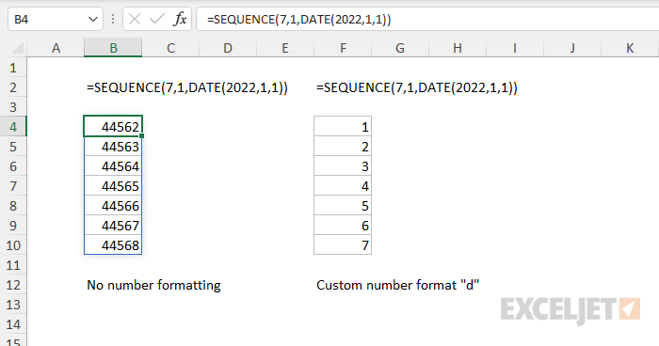Image resolution: width=659 pixels, height=346 pixels.
Task: Click the 'Custom number format "d"' label
Action: [397, 285]
